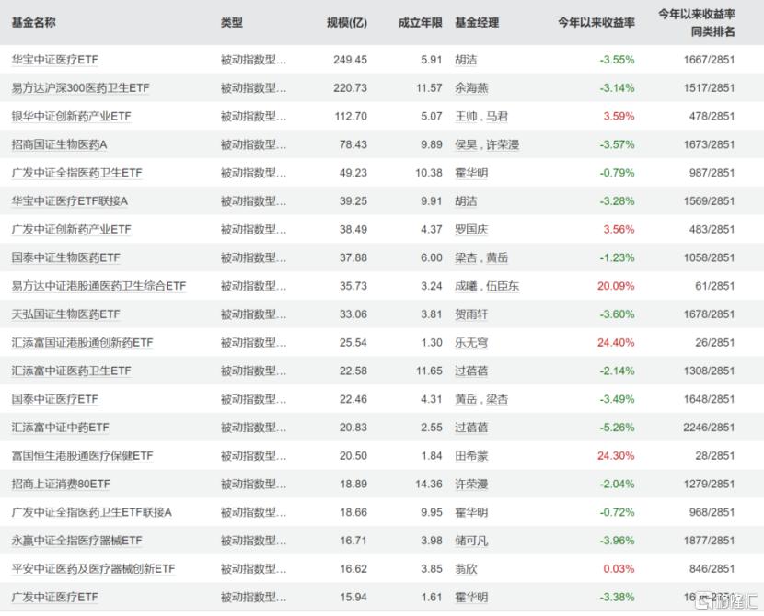Image resolution: width=764 pixels, height=616 pixels.
Task: Click manager 胡洁 in 华宝中证医疗ETF联接A row
Action: tap(466, 201)
